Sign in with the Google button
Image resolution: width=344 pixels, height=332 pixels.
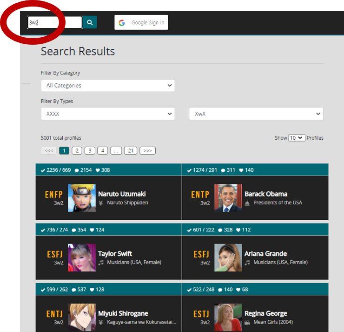tap(141, 22)
